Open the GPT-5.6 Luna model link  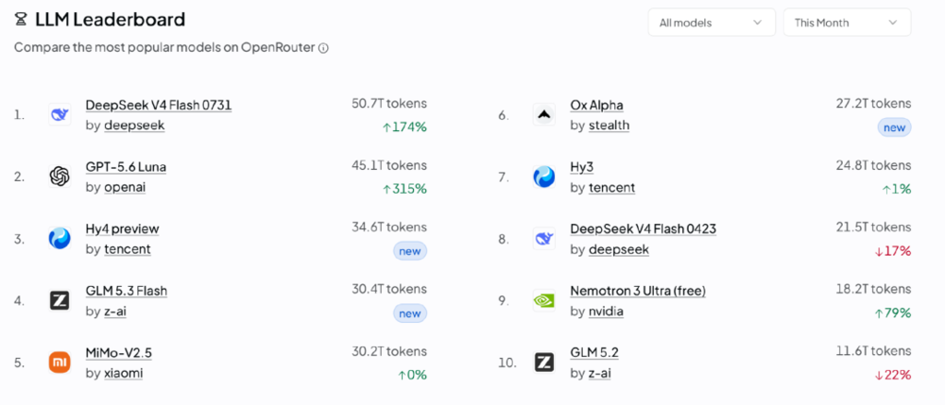(126, 166)
